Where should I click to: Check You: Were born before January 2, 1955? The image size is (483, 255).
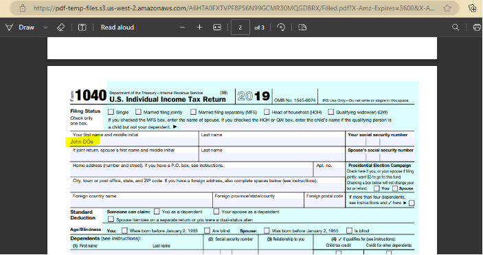click(x=124, y=231)
